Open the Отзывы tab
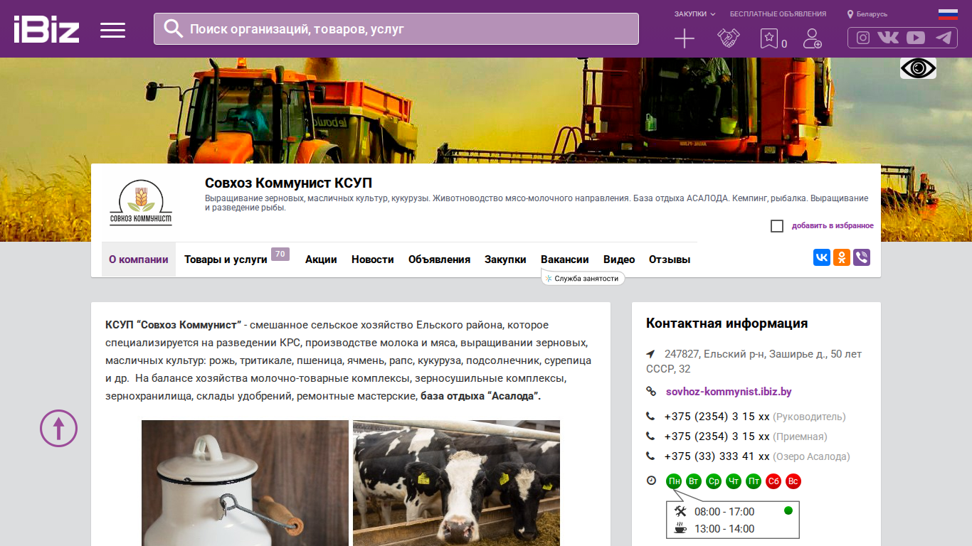Image resolution: width=972 pixels, height=546 pixels. coord(670,259)
